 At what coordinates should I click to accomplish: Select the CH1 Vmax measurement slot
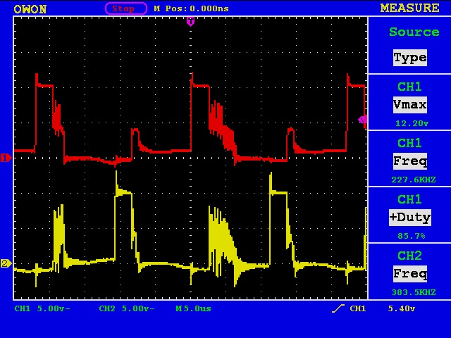click(x=410, y=102)
